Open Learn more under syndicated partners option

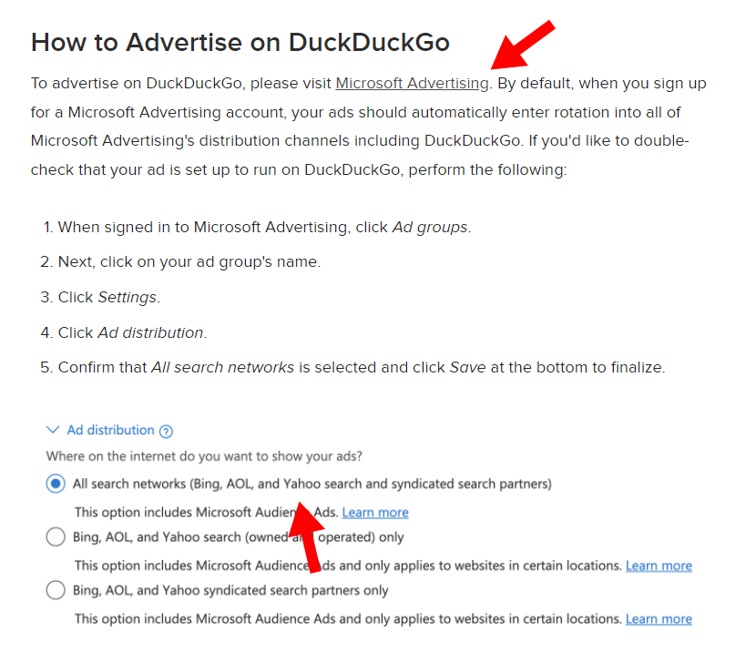click(x=659, y=618)
